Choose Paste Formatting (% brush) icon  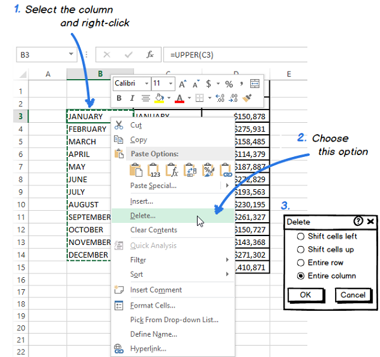click(x=208, y=170)
